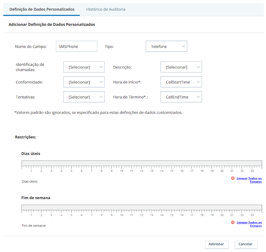Click the Valores padrão são ignorados note

pos(98,112)
